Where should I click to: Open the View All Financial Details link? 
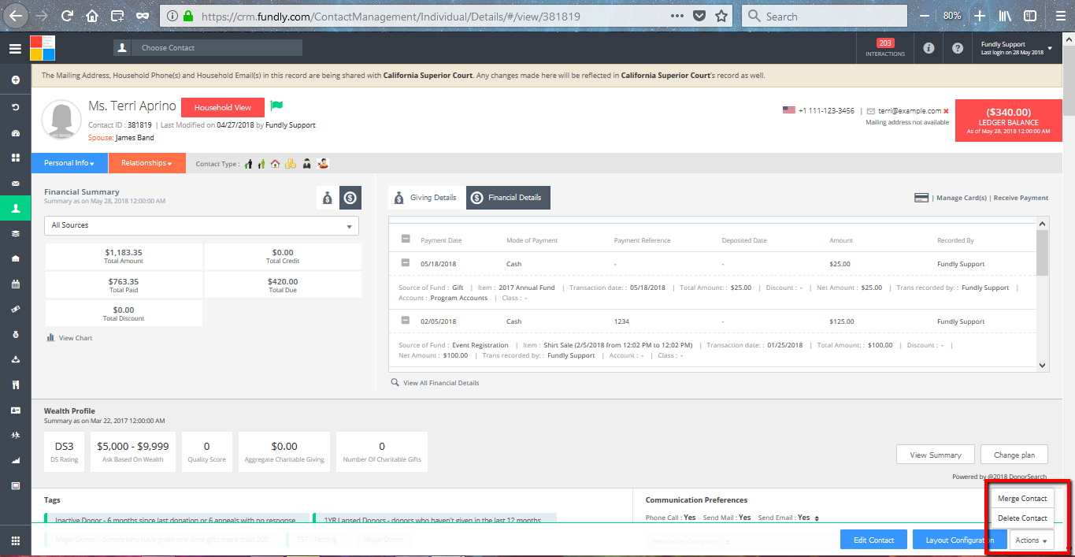click(441, 383)
